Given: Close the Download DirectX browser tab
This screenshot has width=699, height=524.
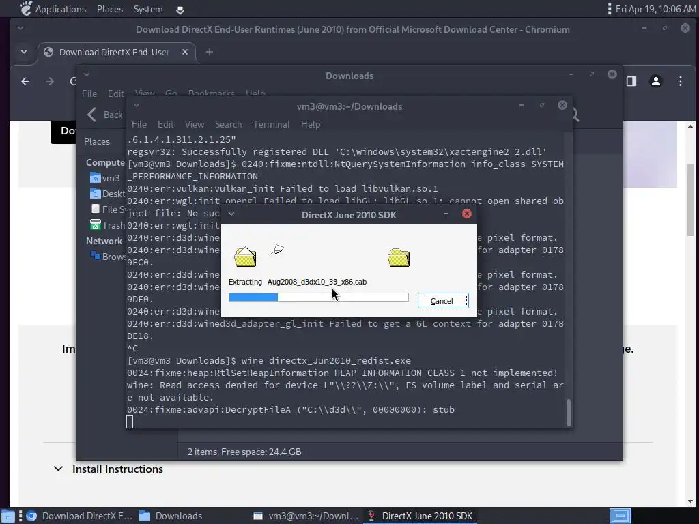Looking at the screenshot, I should [x=184, y=52].
